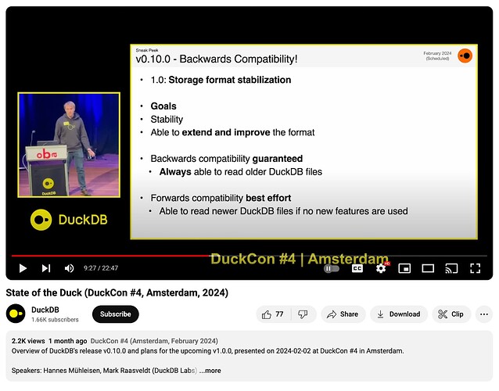This screenshot has width=499, height=391.
Task: Open the DuckDB channel name link
Action: pyautogui.click(x=47, y=310)
